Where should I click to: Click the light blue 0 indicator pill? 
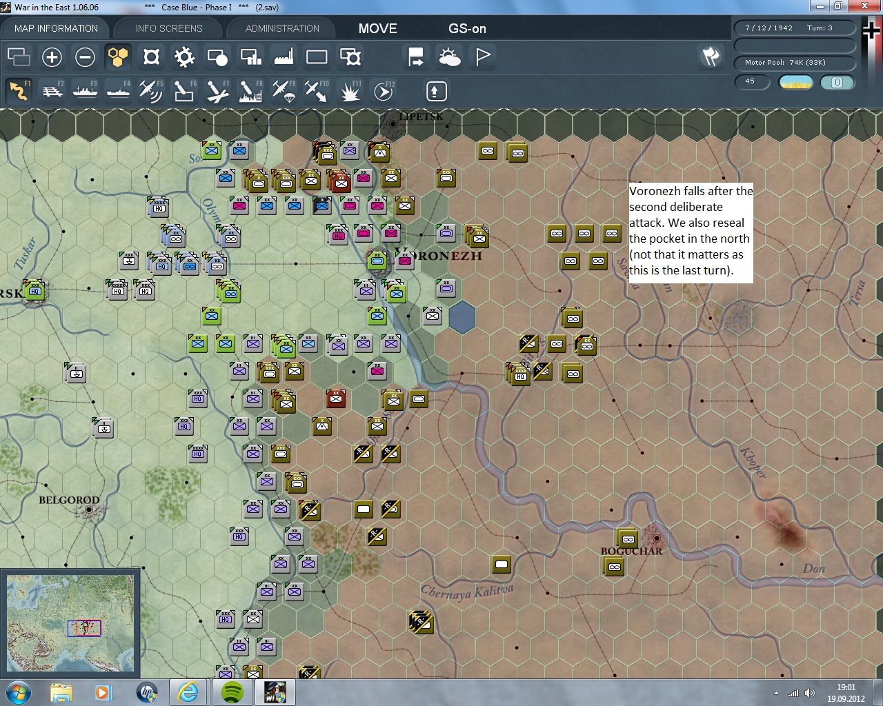[837, 82]
